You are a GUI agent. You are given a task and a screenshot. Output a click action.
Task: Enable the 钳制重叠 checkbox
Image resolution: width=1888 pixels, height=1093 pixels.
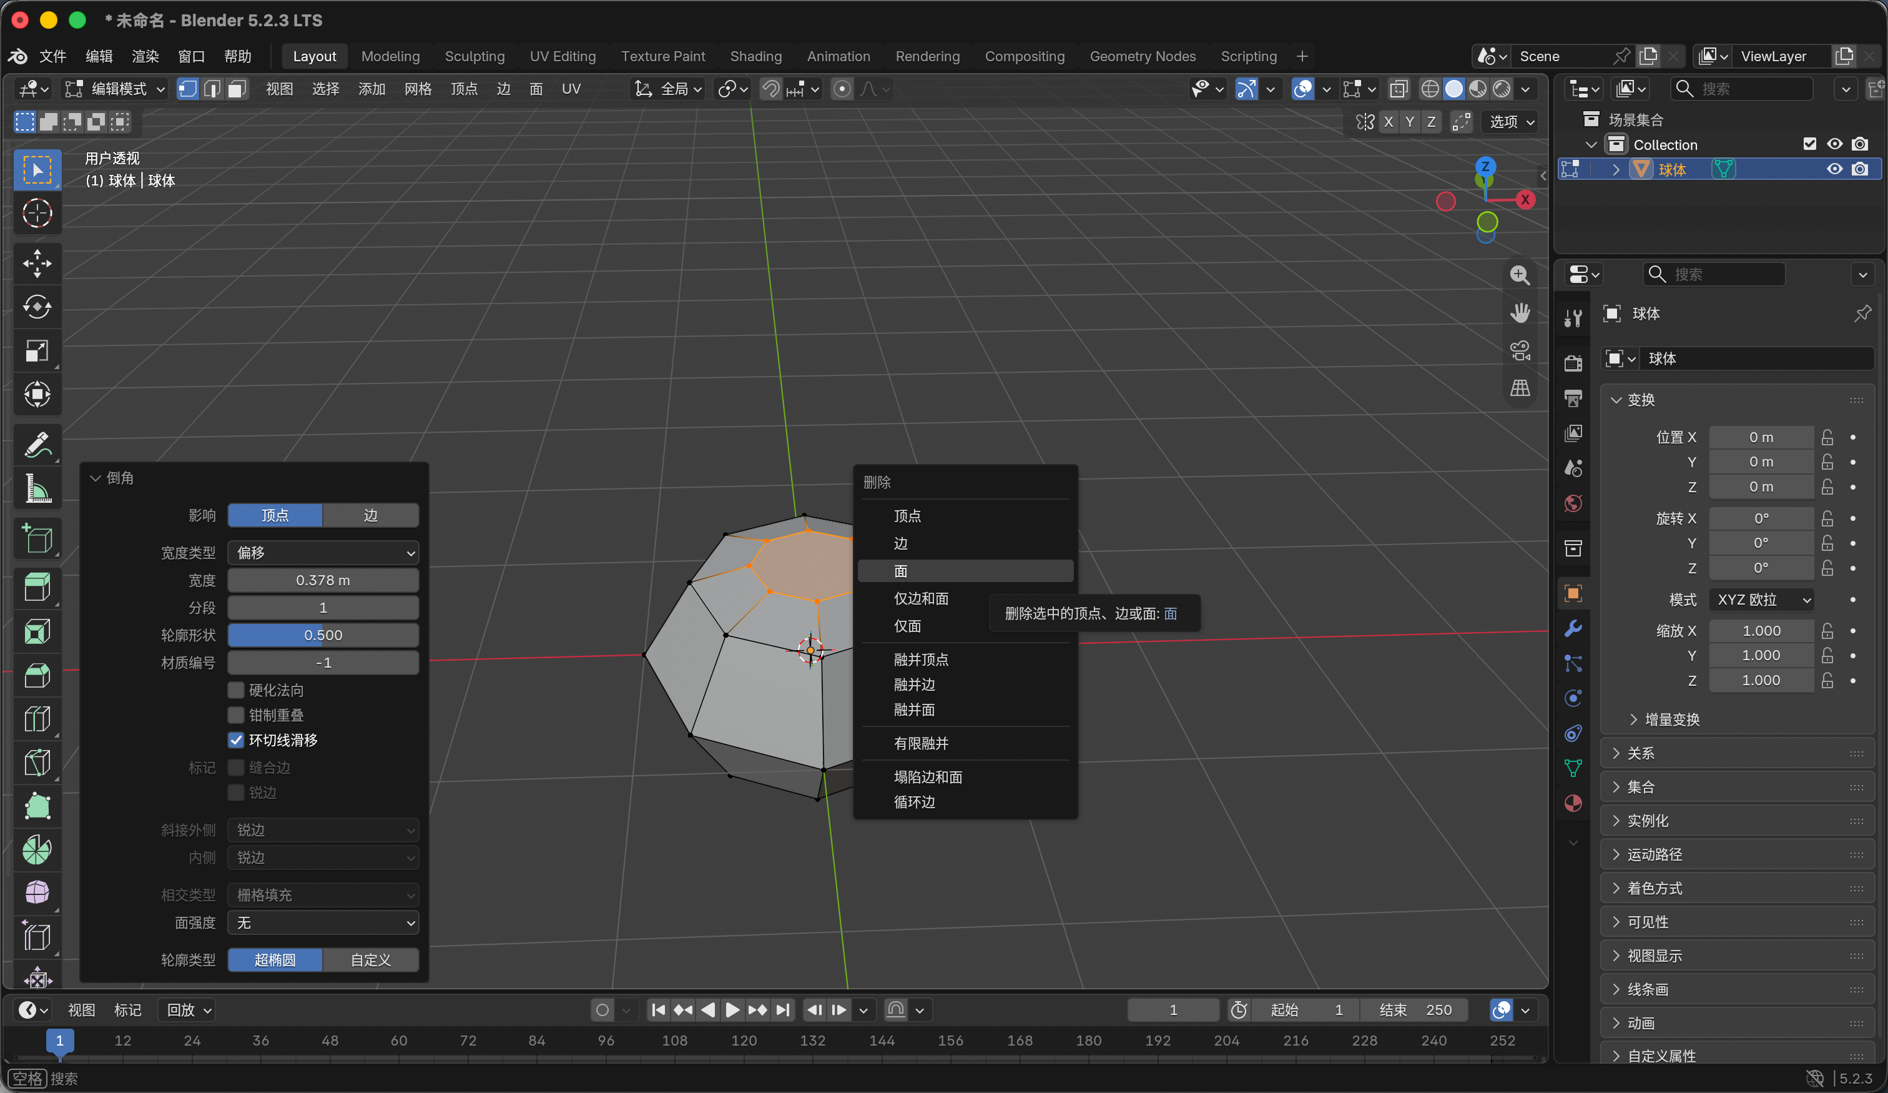pos(236,715)
